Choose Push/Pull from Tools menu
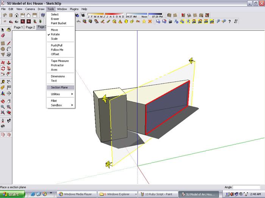 tap(60, 45)
